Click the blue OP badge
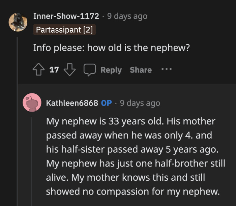236x206 pixels. click(x=106, y=103)
